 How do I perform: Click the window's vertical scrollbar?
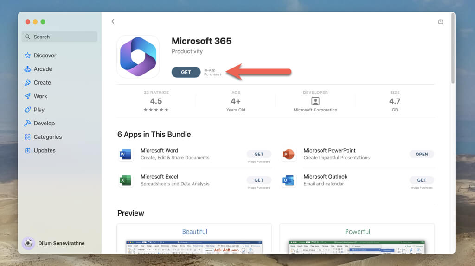pos(453,49)
